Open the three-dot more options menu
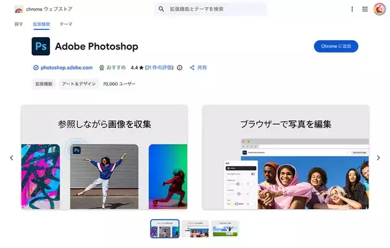Image resolution: width=390 pixels, height=248 pixels. tap(352, 9)
